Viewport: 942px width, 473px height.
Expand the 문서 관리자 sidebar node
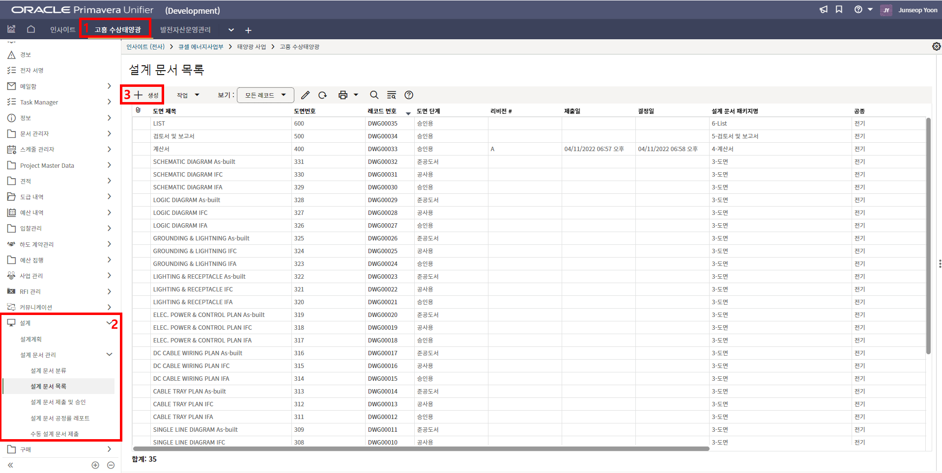click(109, 133)
